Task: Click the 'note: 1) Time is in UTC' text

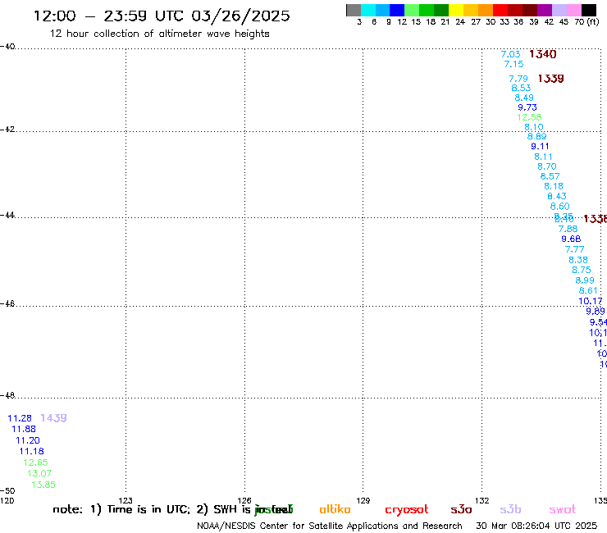Action: pos(121,509)
